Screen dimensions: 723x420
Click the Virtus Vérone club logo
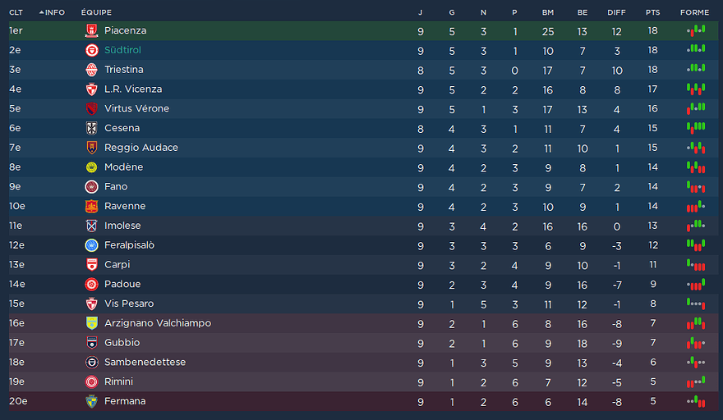click(91, 109)
